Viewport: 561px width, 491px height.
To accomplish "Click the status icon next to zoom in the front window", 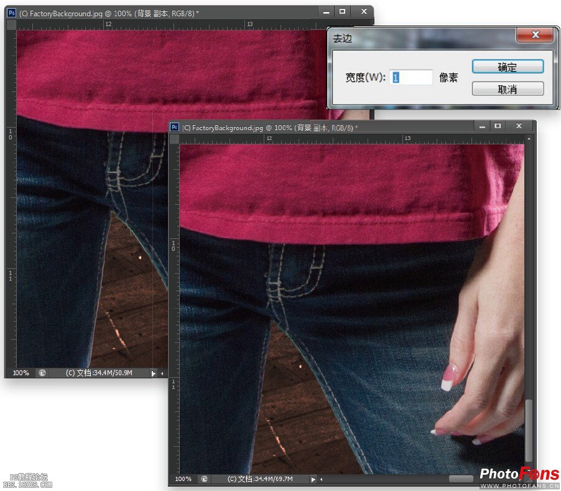I will point(204,479).
